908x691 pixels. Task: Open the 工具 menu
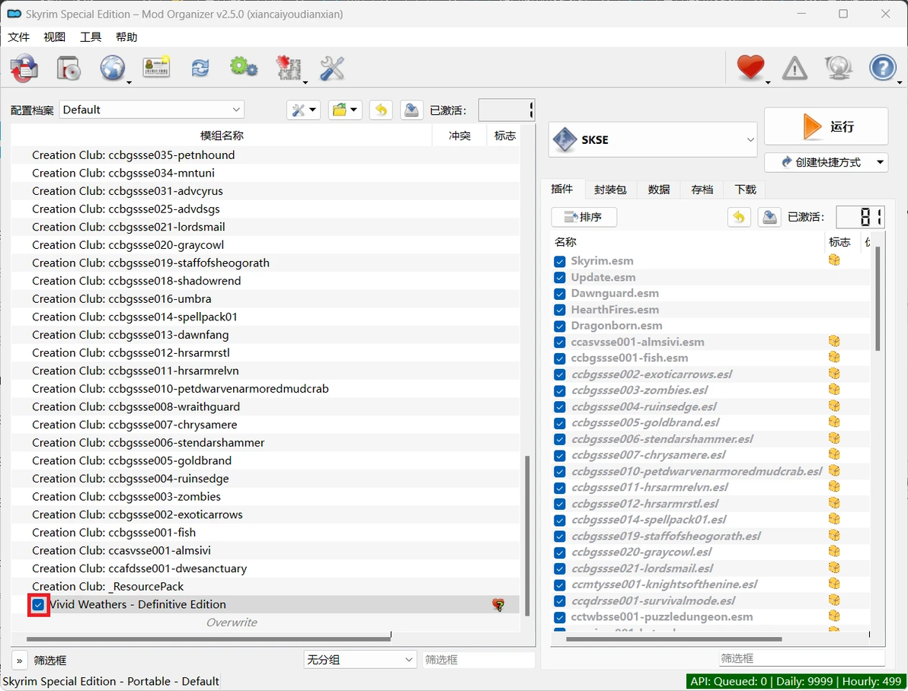click(x=91, y=37)
